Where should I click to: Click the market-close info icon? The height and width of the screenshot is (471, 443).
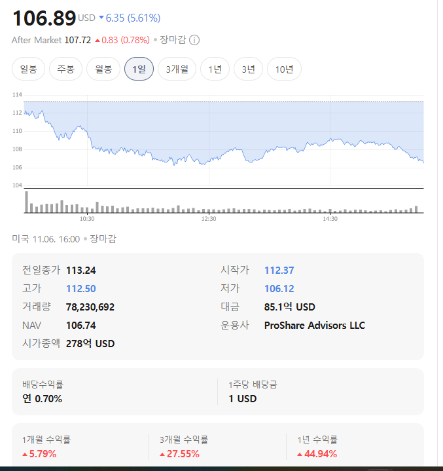[194, 40]
